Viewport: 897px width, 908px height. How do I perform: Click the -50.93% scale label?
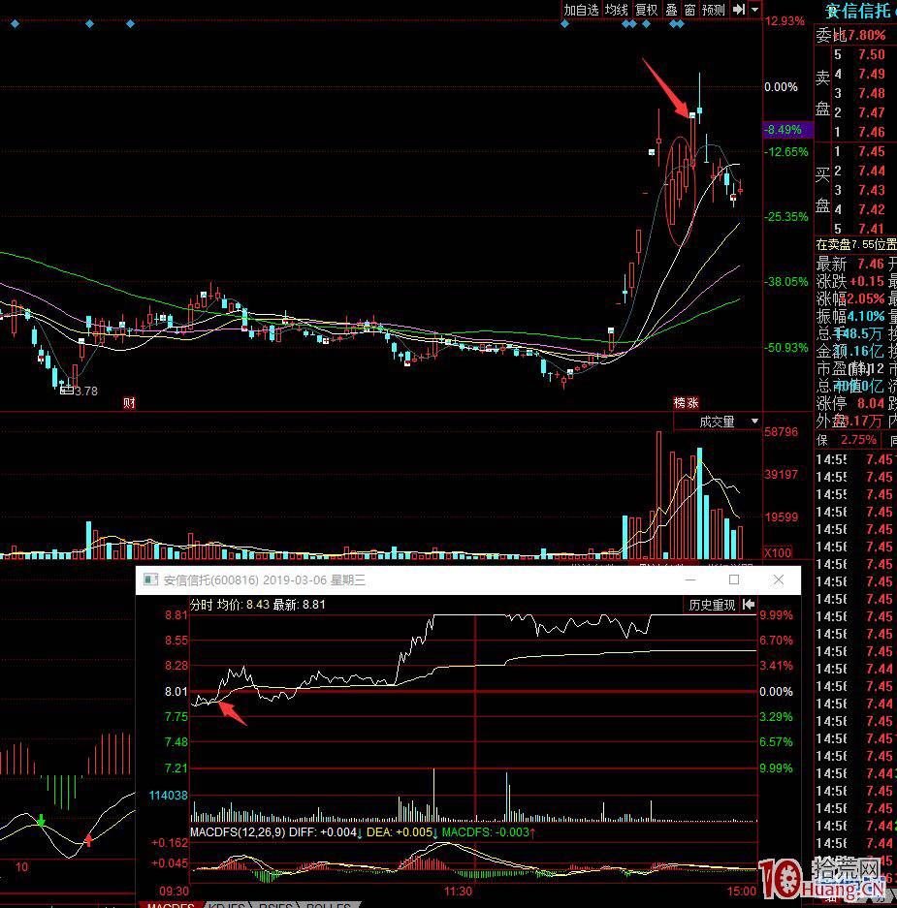tap(785, 348)
